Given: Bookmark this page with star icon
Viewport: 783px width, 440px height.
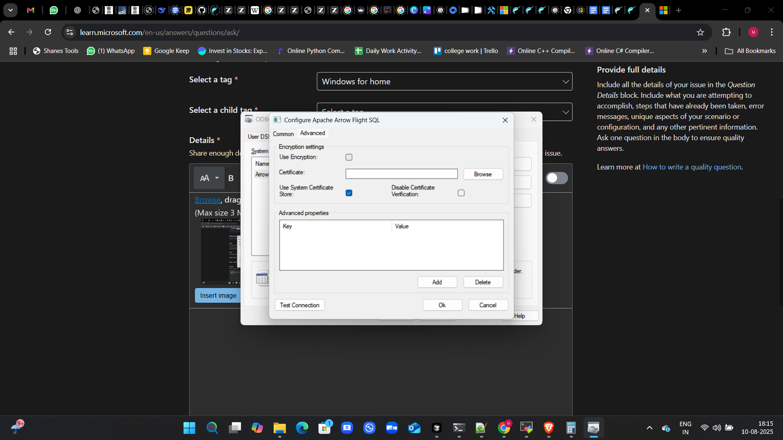Looking at the screenshot, I should click(700, 32).
